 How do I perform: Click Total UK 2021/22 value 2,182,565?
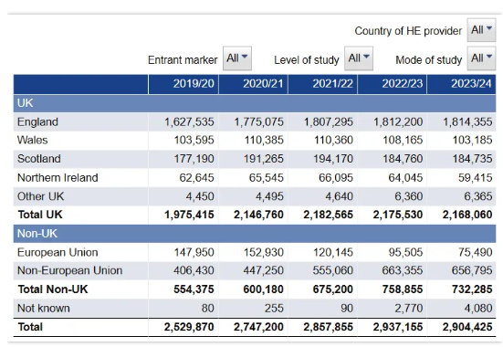tap(328, 215)
